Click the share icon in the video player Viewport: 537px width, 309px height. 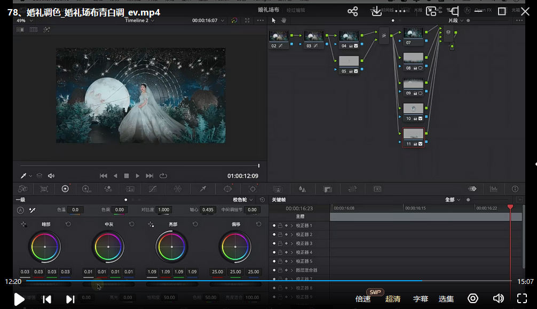point(352,11)
